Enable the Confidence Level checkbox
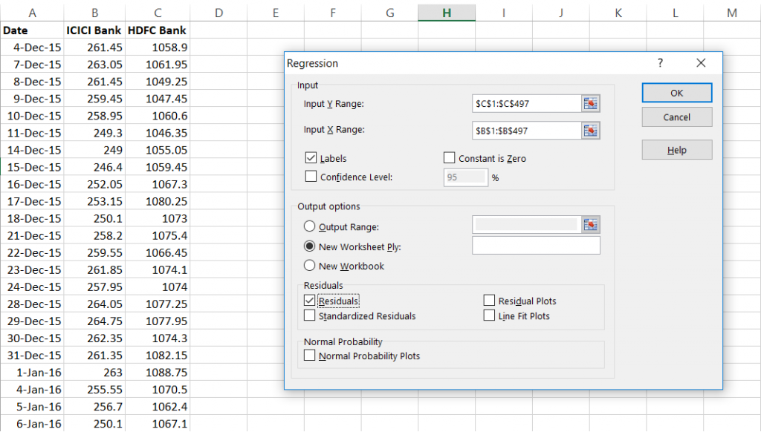761x432 pixels. pos(310,177)
